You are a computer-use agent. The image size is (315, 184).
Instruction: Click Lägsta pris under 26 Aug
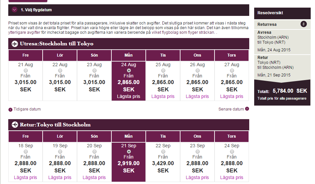click(x=197, y=96)
